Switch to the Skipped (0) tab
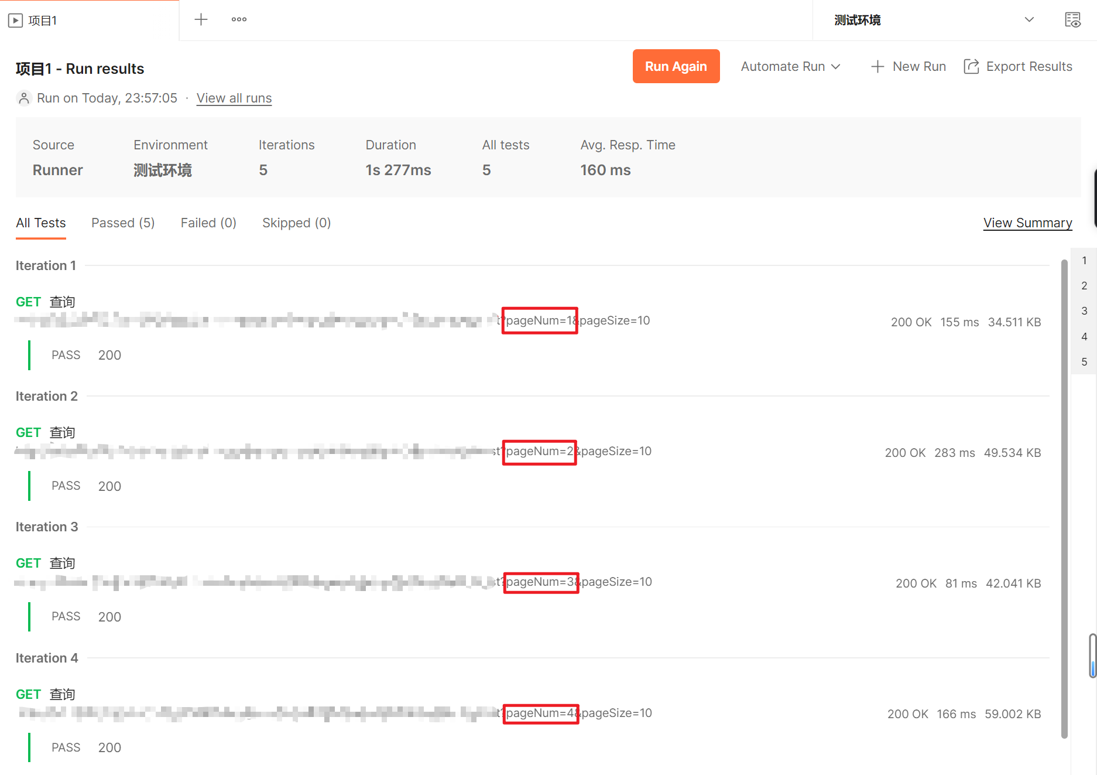 coord(297,223)
